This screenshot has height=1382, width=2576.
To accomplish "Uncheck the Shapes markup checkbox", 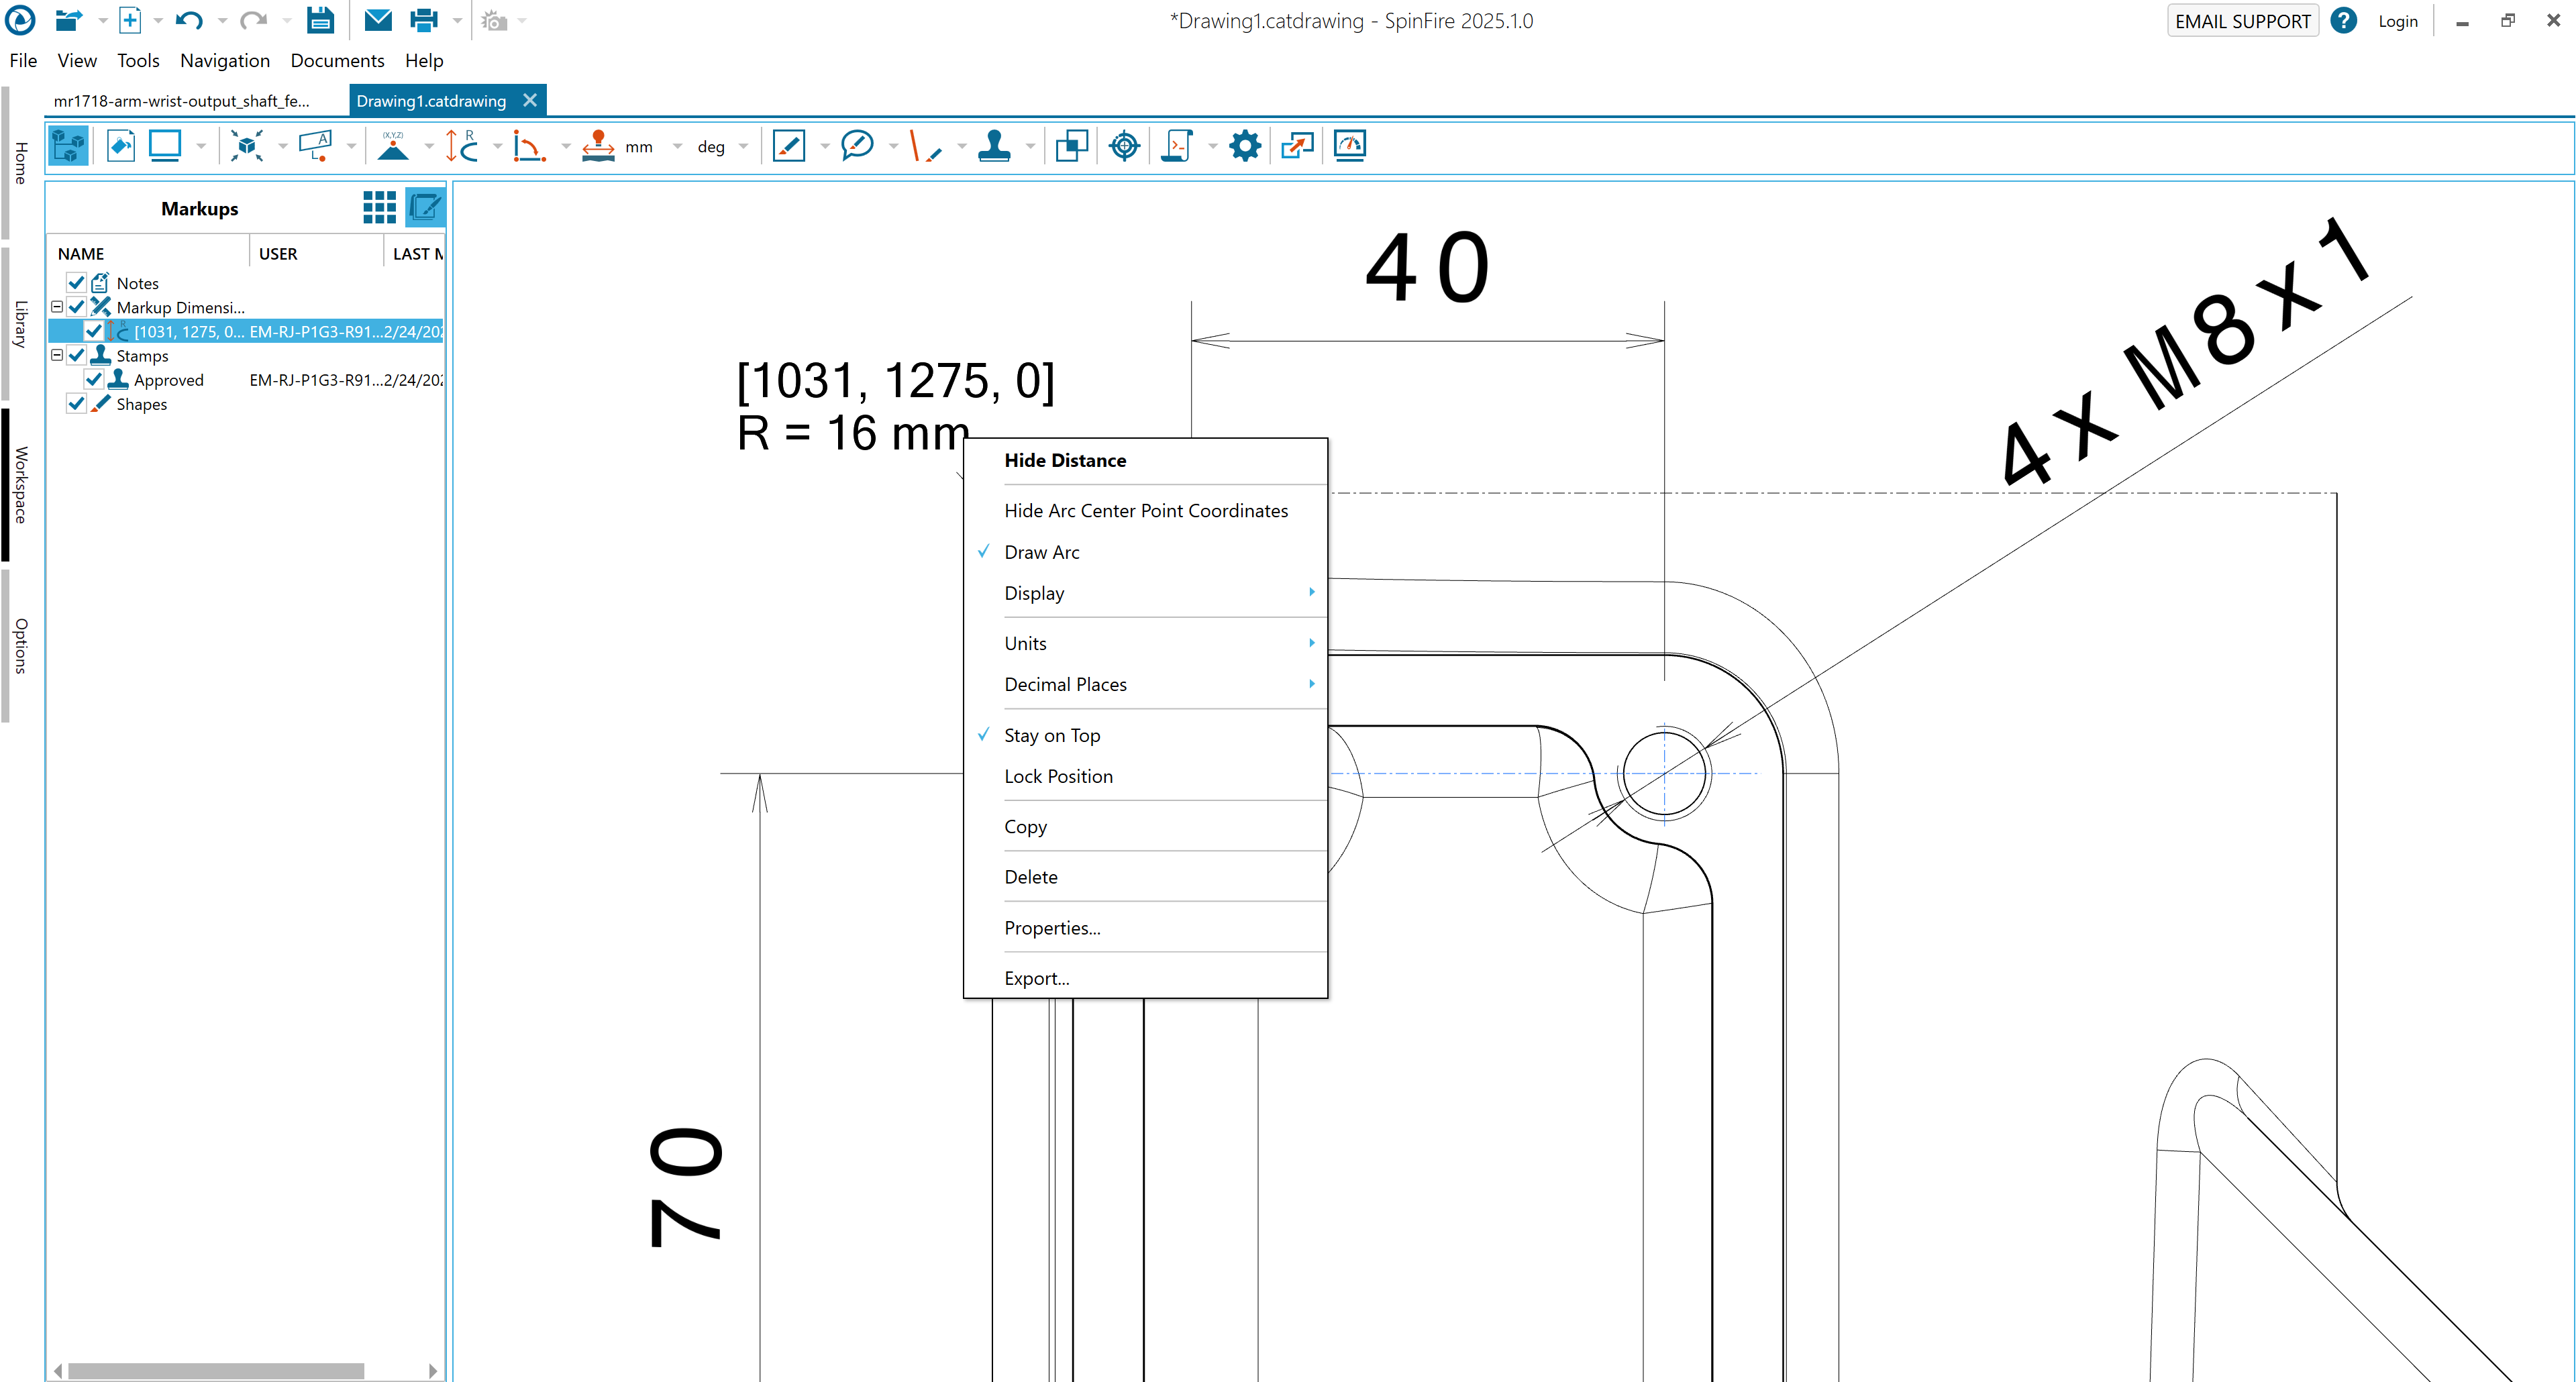I will [77, 404].
